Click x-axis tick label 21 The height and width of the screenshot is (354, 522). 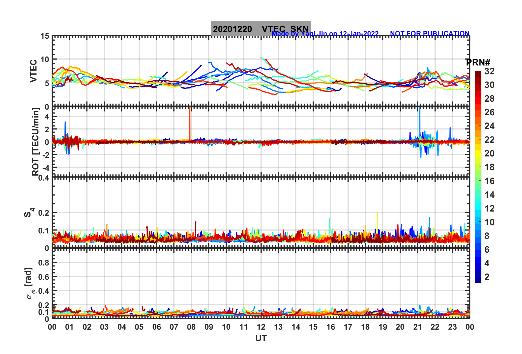(x=418, y=327)
